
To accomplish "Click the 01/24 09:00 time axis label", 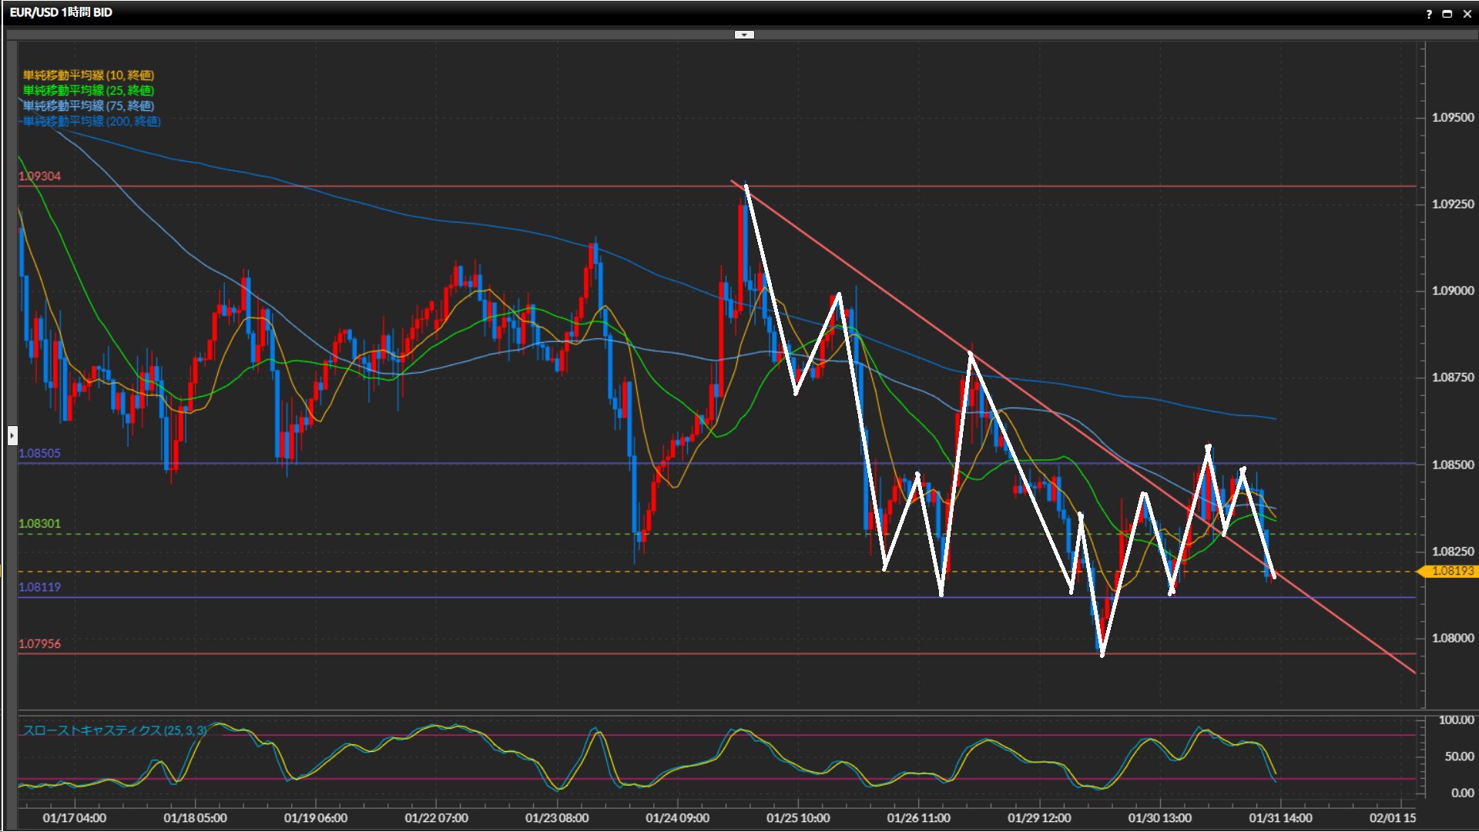I will point(677,818).
